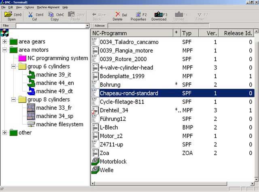The image size is (259, 192).
Task: Click the asterisk column header
Action: [176, 33]
